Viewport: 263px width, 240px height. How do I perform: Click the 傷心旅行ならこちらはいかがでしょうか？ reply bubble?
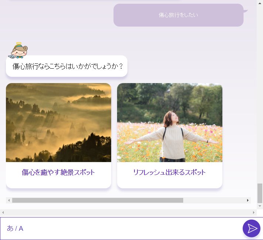click(67, 66)
